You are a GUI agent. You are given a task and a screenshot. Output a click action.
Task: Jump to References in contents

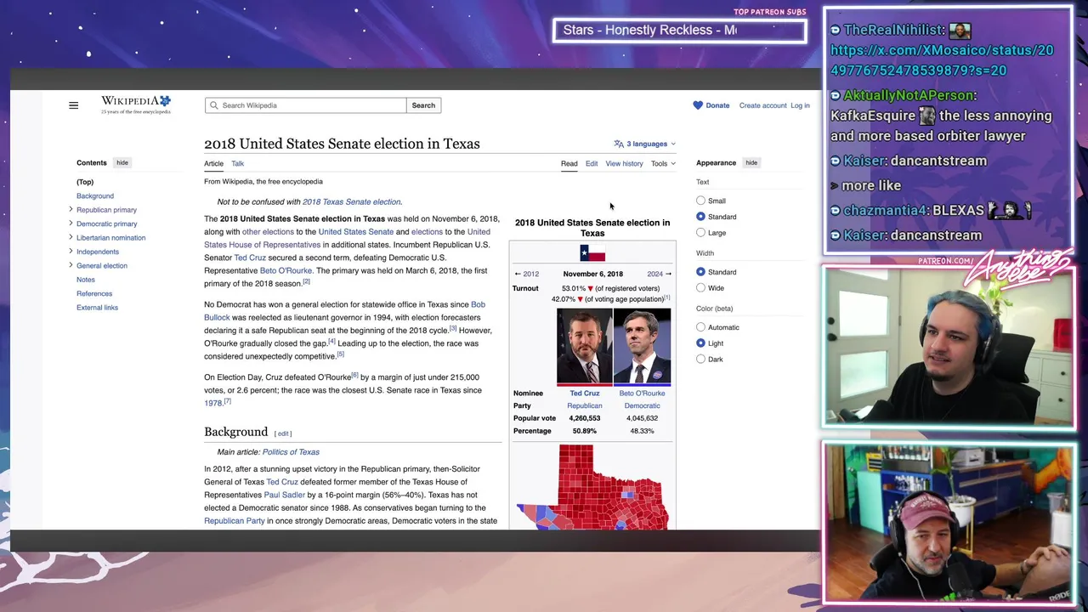94,293
